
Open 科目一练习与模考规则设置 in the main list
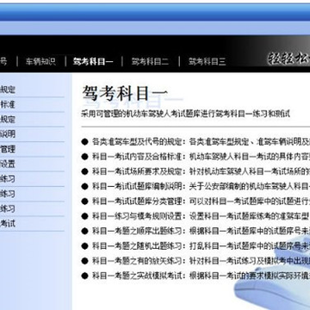tap(137, 216)
